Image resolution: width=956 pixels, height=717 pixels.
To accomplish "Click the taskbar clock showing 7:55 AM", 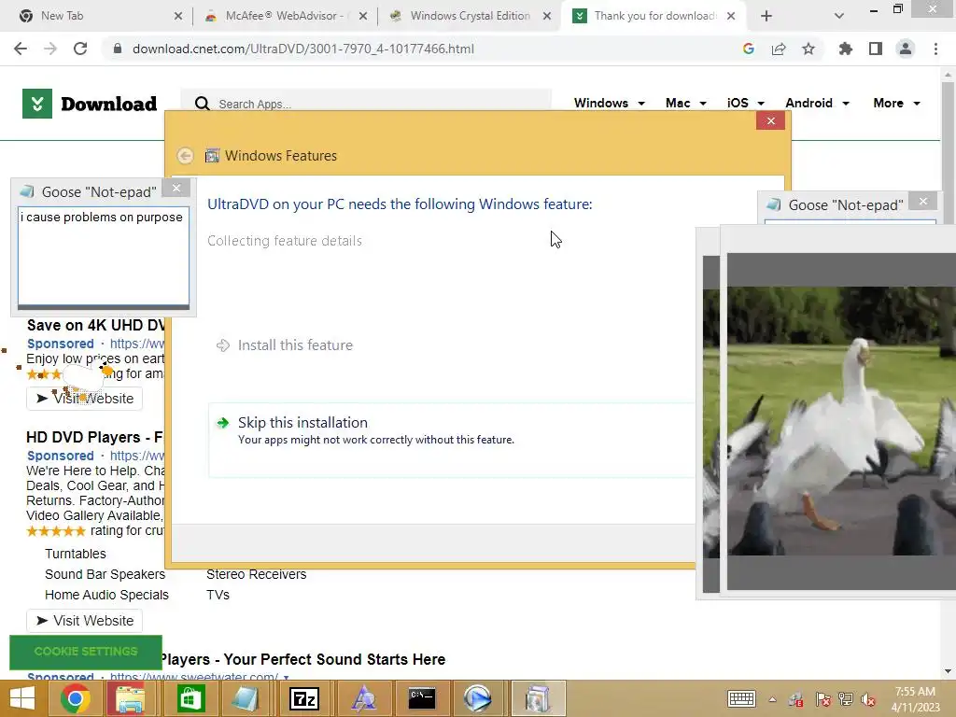I will point(915,698).
